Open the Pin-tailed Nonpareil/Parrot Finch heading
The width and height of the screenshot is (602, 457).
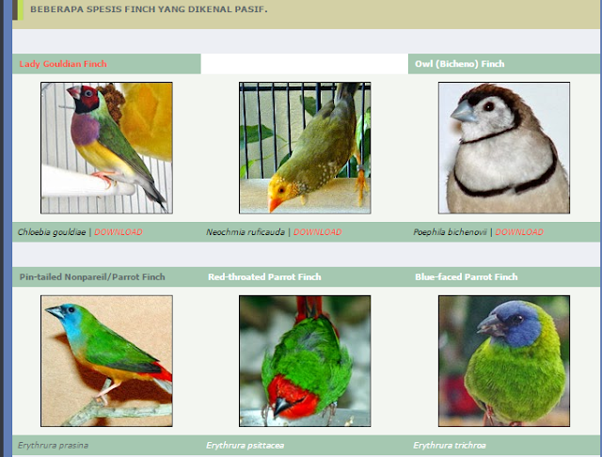pyautogui.click(x=92, y=277)
